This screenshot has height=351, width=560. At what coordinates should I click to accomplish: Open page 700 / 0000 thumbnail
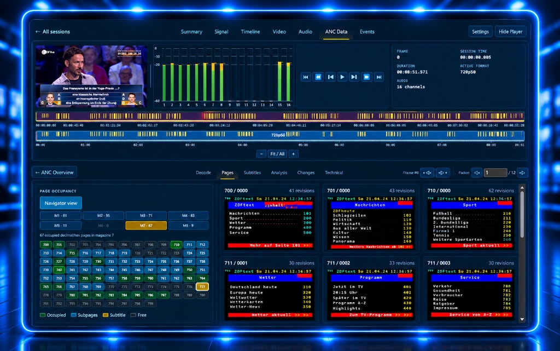(270, 223)
